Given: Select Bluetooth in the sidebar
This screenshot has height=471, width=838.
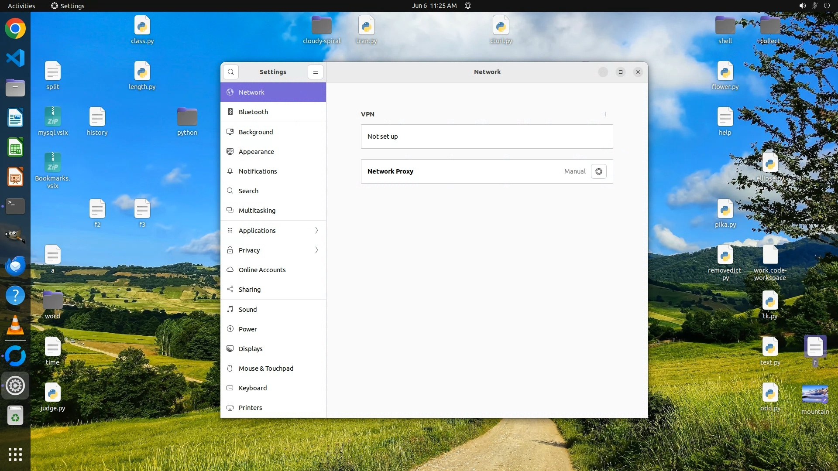Looking at the screenshot, I should [253, 112].
